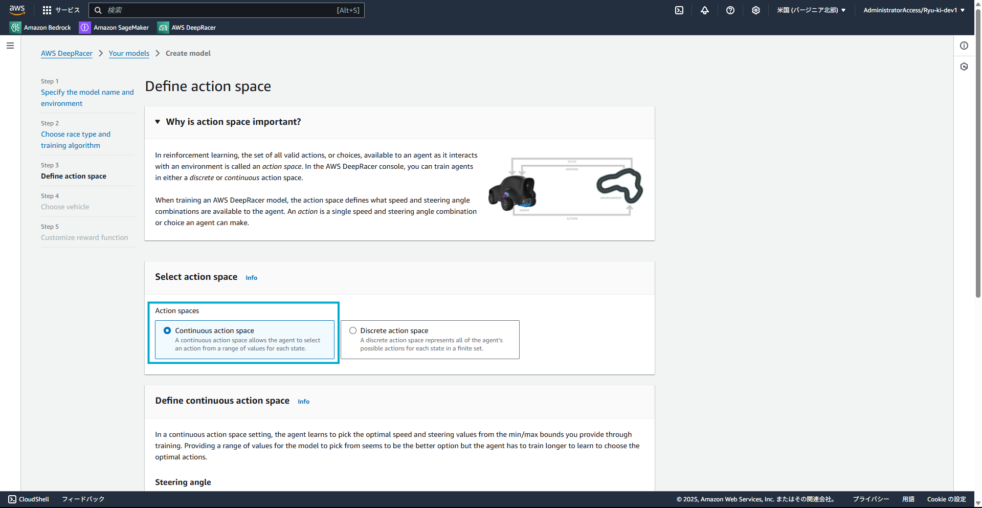Click the page vertical scrollbar
This screenshot has height=508, width=982.
point(978,153)
